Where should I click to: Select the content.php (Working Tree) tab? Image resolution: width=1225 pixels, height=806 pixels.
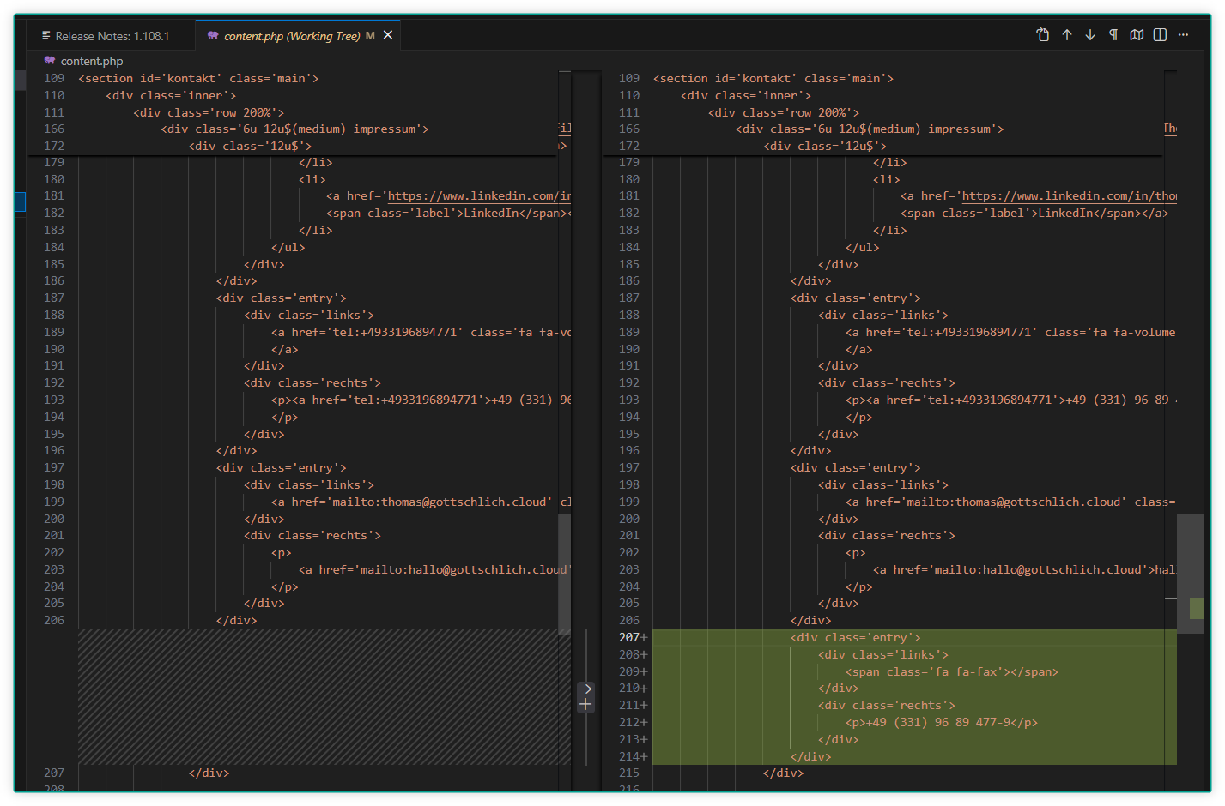(291, 35)
